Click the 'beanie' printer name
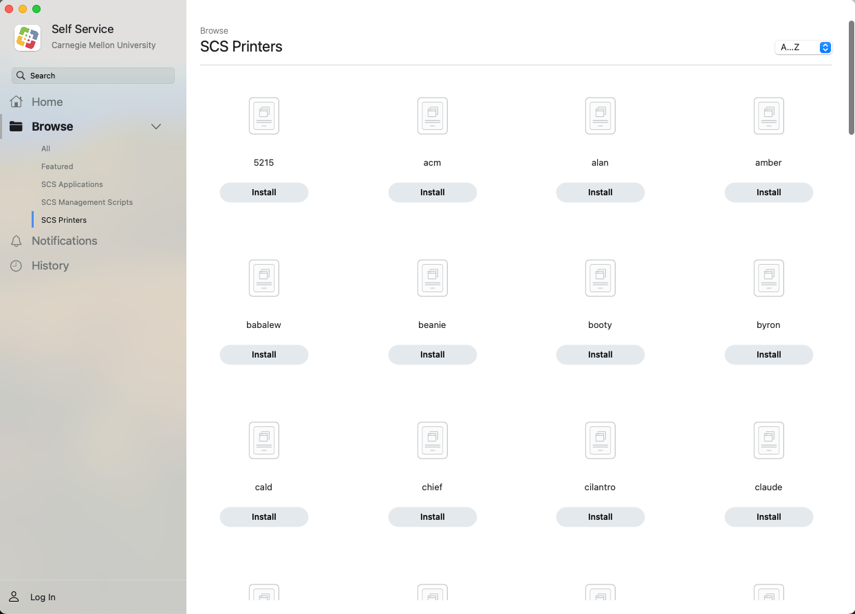The image size is (855, 614). tap(433, 325)
